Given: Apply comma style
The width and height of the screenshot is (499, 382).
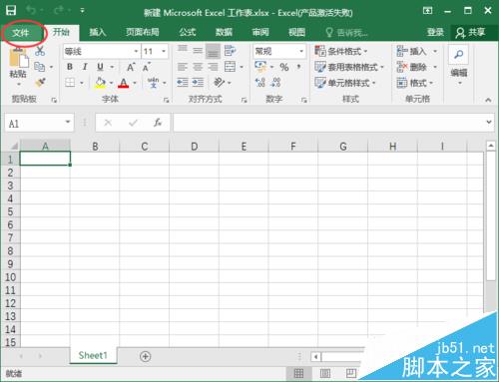Looking at the screenshot, I should point(298,67).
